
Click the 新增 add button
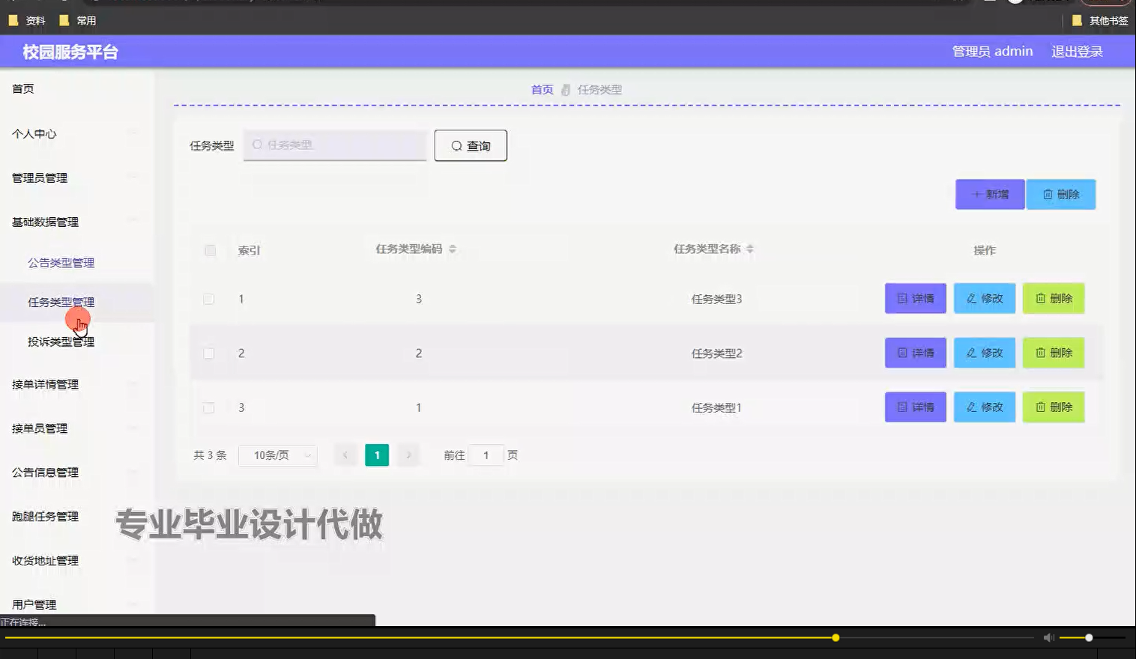[x=990, y=194]
